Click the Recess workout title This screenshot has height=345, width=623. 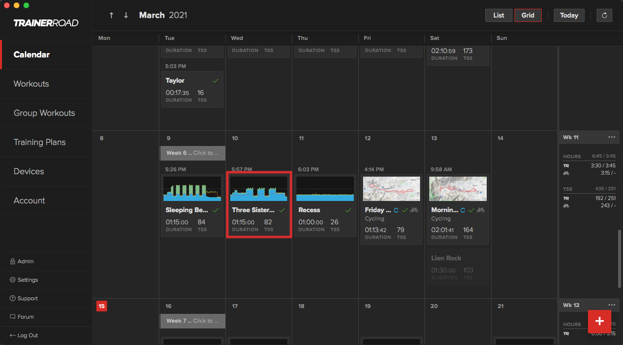coord(309,210)
